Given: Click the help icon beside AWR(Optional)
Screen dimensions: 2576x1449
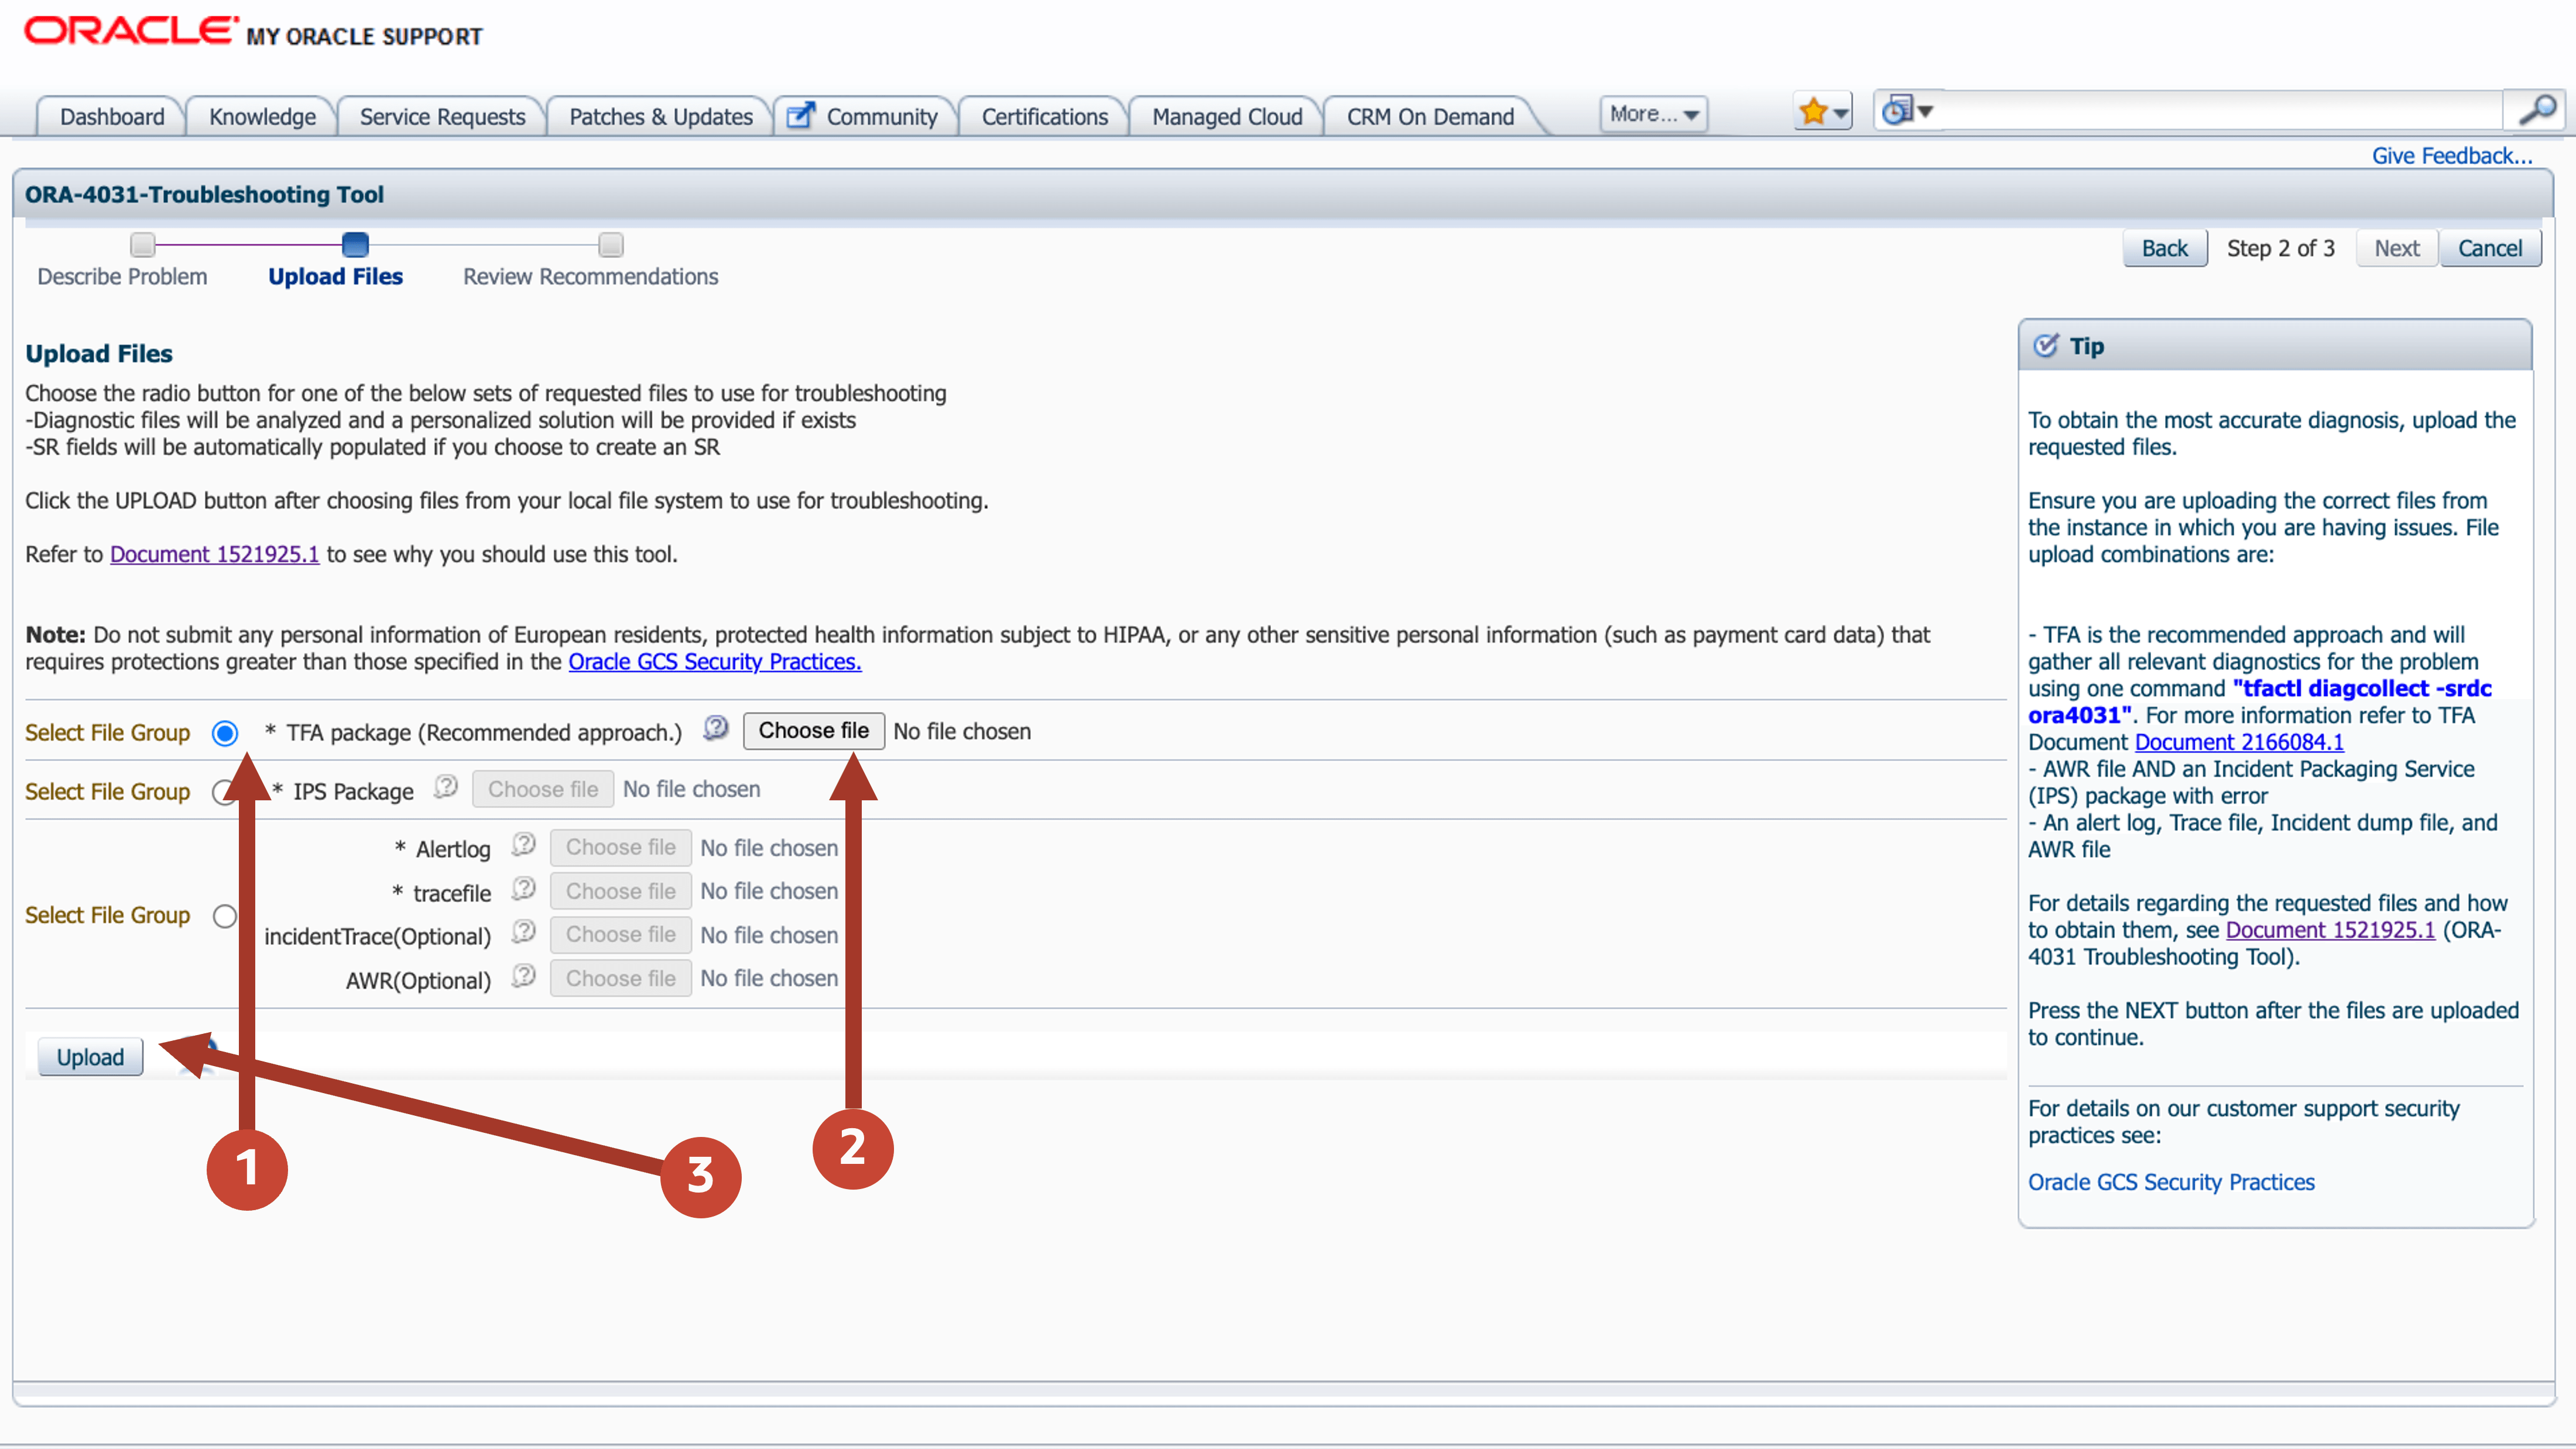Looking at the screenshot, I should (x=523, y=976).
